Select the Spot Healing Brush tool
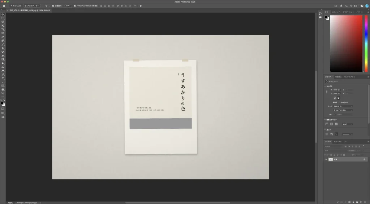The width and height of the screenshot is (370, 204). click(3, 41)
